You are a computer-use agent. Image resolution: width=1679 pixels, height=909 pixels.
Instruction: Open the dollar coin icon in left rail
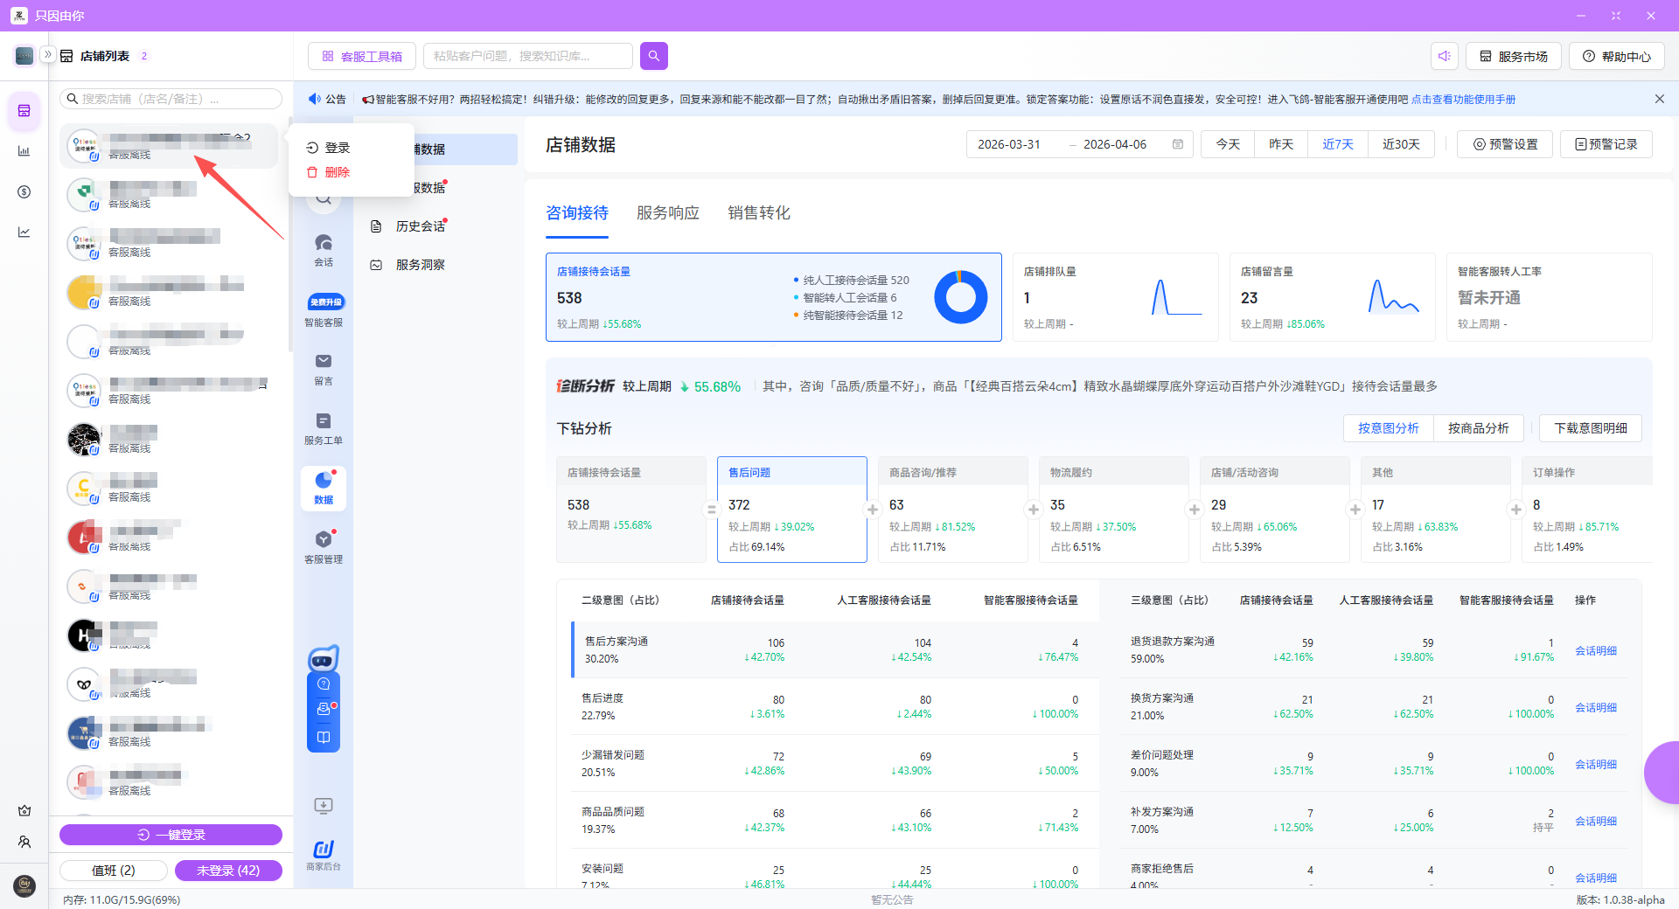pos(24,191)
